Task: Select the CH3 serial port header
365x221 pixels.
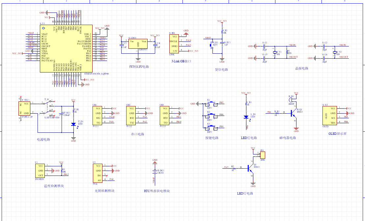Action: (x=164, y=115)
